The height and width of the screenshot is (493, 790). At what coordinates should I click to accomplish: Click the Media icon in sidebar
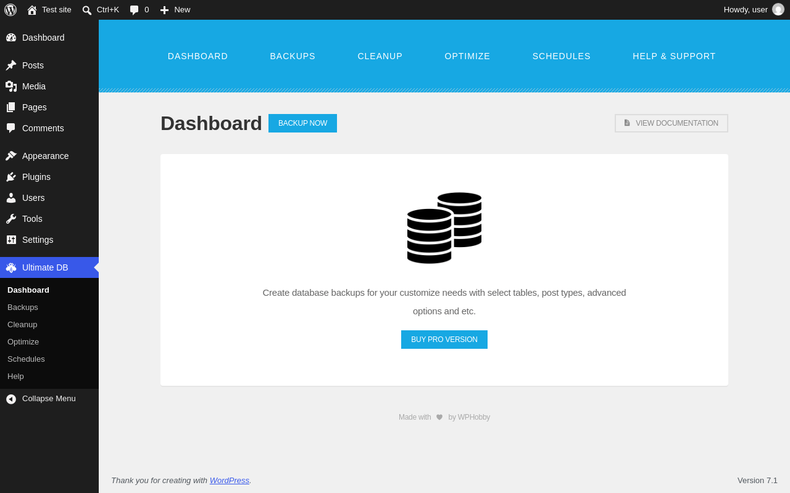tap(11, 86)
